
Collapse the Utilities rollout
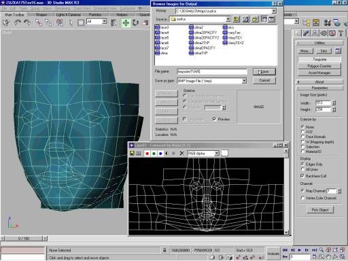(x=319, y=43)
